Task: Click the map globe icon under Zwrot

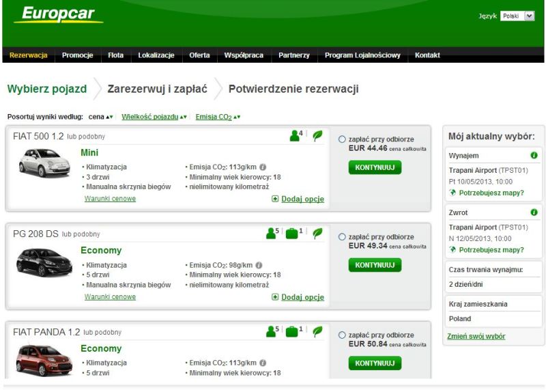Action: 452,249
